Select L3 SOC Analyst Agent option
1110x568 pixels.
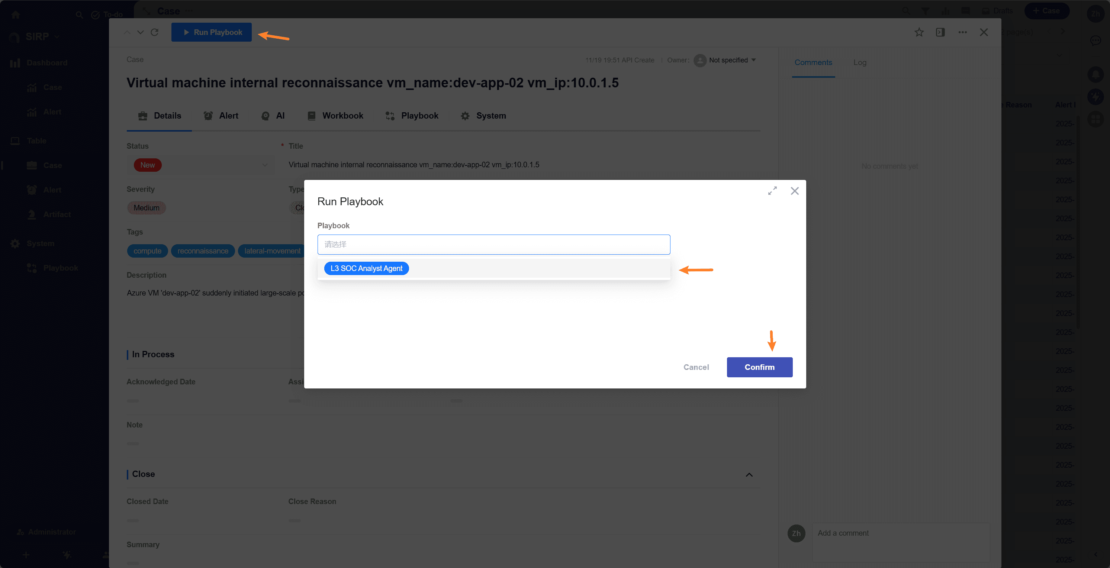tap(366, 268)
